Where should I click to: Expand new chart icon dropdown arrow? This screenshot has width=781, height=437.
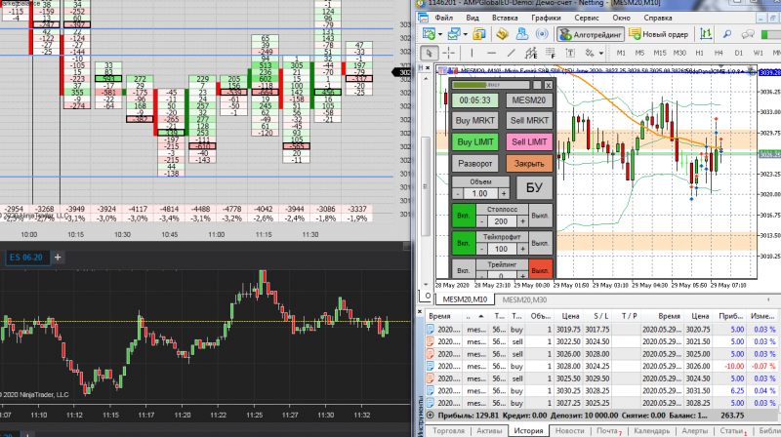click(440, 35)
